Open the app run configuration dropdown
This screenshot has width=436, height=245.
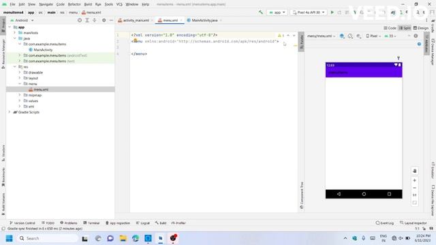point(277,12)
